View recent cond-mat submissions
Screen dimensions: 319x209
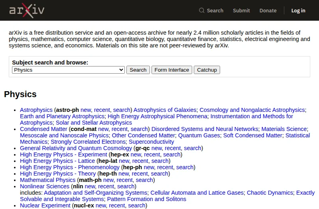[120, 129]
